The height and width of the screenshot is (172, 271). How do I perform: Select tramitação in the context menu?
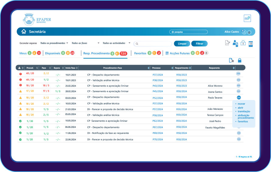[244, 111]
